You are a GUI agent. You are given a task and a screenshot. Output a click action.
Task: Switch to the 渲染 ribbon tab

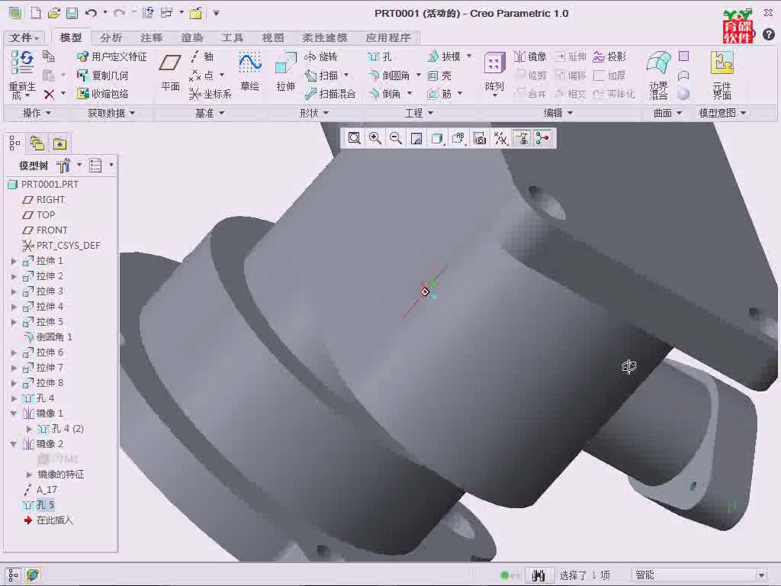pyautogui.click(x=191, y=37)
